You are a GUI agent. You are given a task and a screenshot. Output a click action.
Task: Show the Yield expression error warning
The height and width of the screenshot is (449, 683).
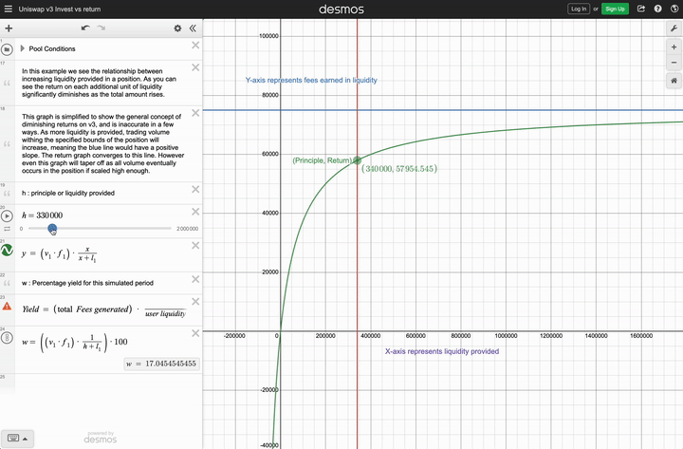point(7,306)
